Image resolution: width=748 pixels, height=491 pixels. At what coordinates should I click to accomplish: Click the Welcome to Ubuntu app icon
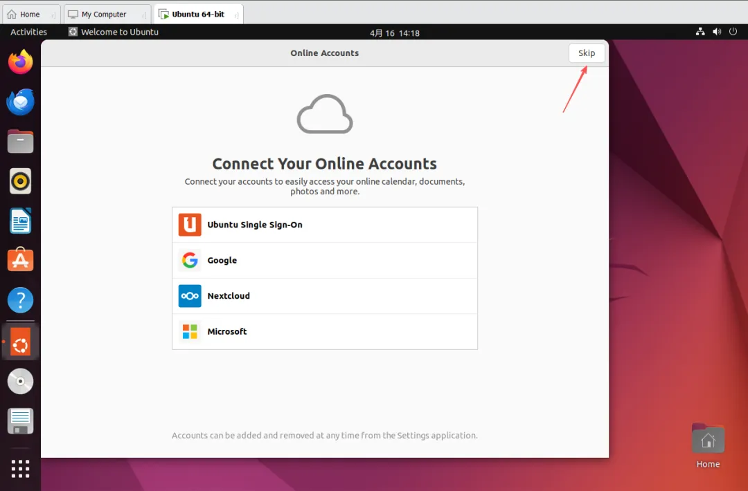(x=73, y=32)
